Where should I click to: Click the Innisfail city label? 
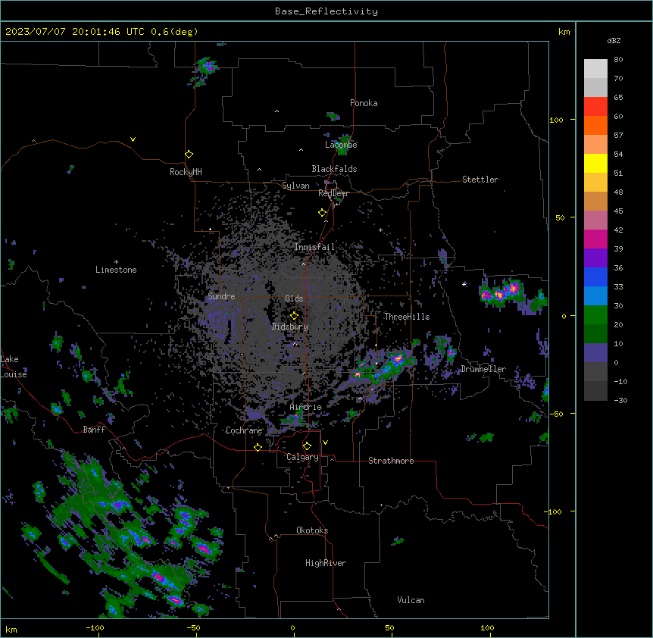[314, 247]
